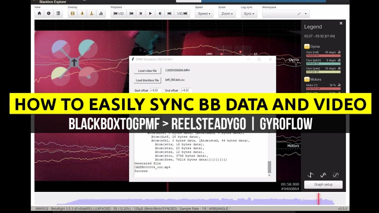379x213 pixels.
Task: Select Motor [1] red color bar
Action: click(x=323, y=89)
